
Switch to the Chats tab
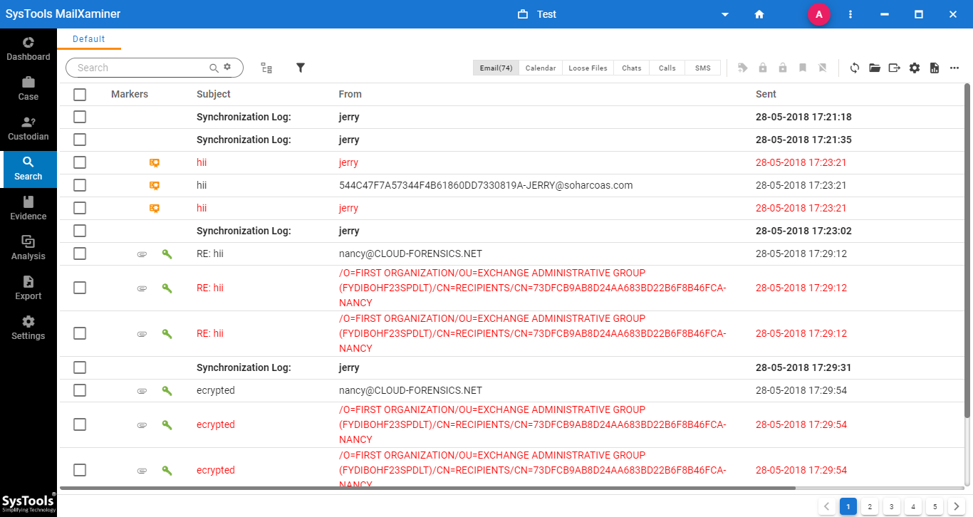coord(632,68)
